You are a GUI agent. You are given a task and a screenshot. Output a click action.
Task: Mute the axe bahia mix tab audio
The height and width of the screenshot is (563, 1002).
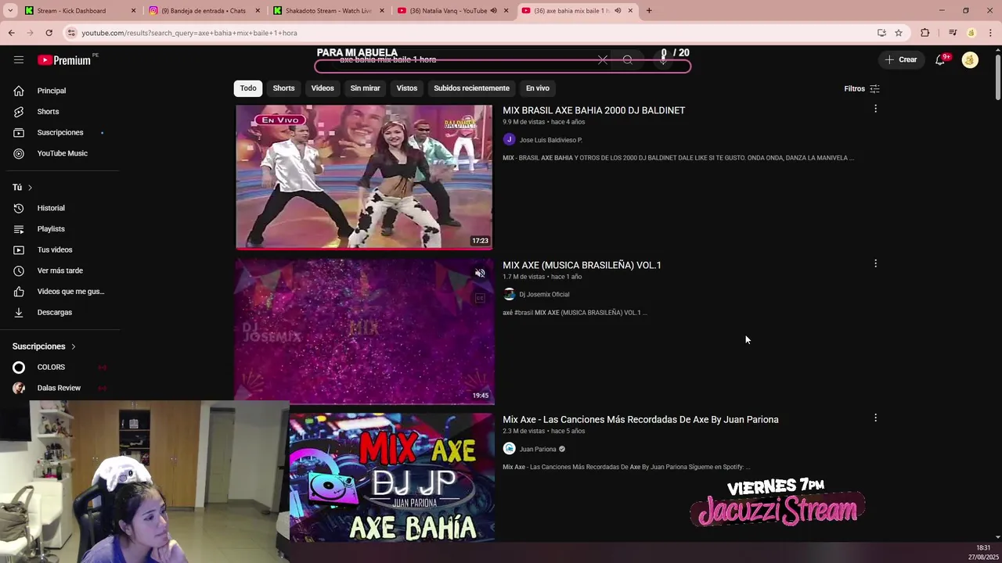click(x=618, y=11)
